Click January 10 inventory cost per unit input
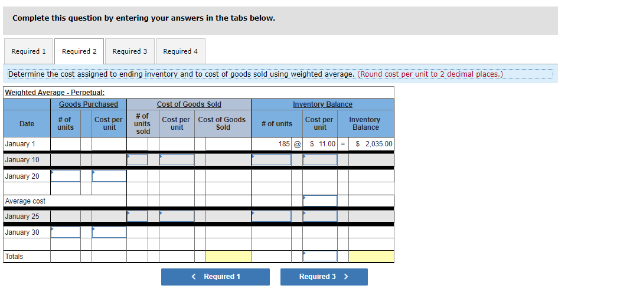 pos(320,159)
